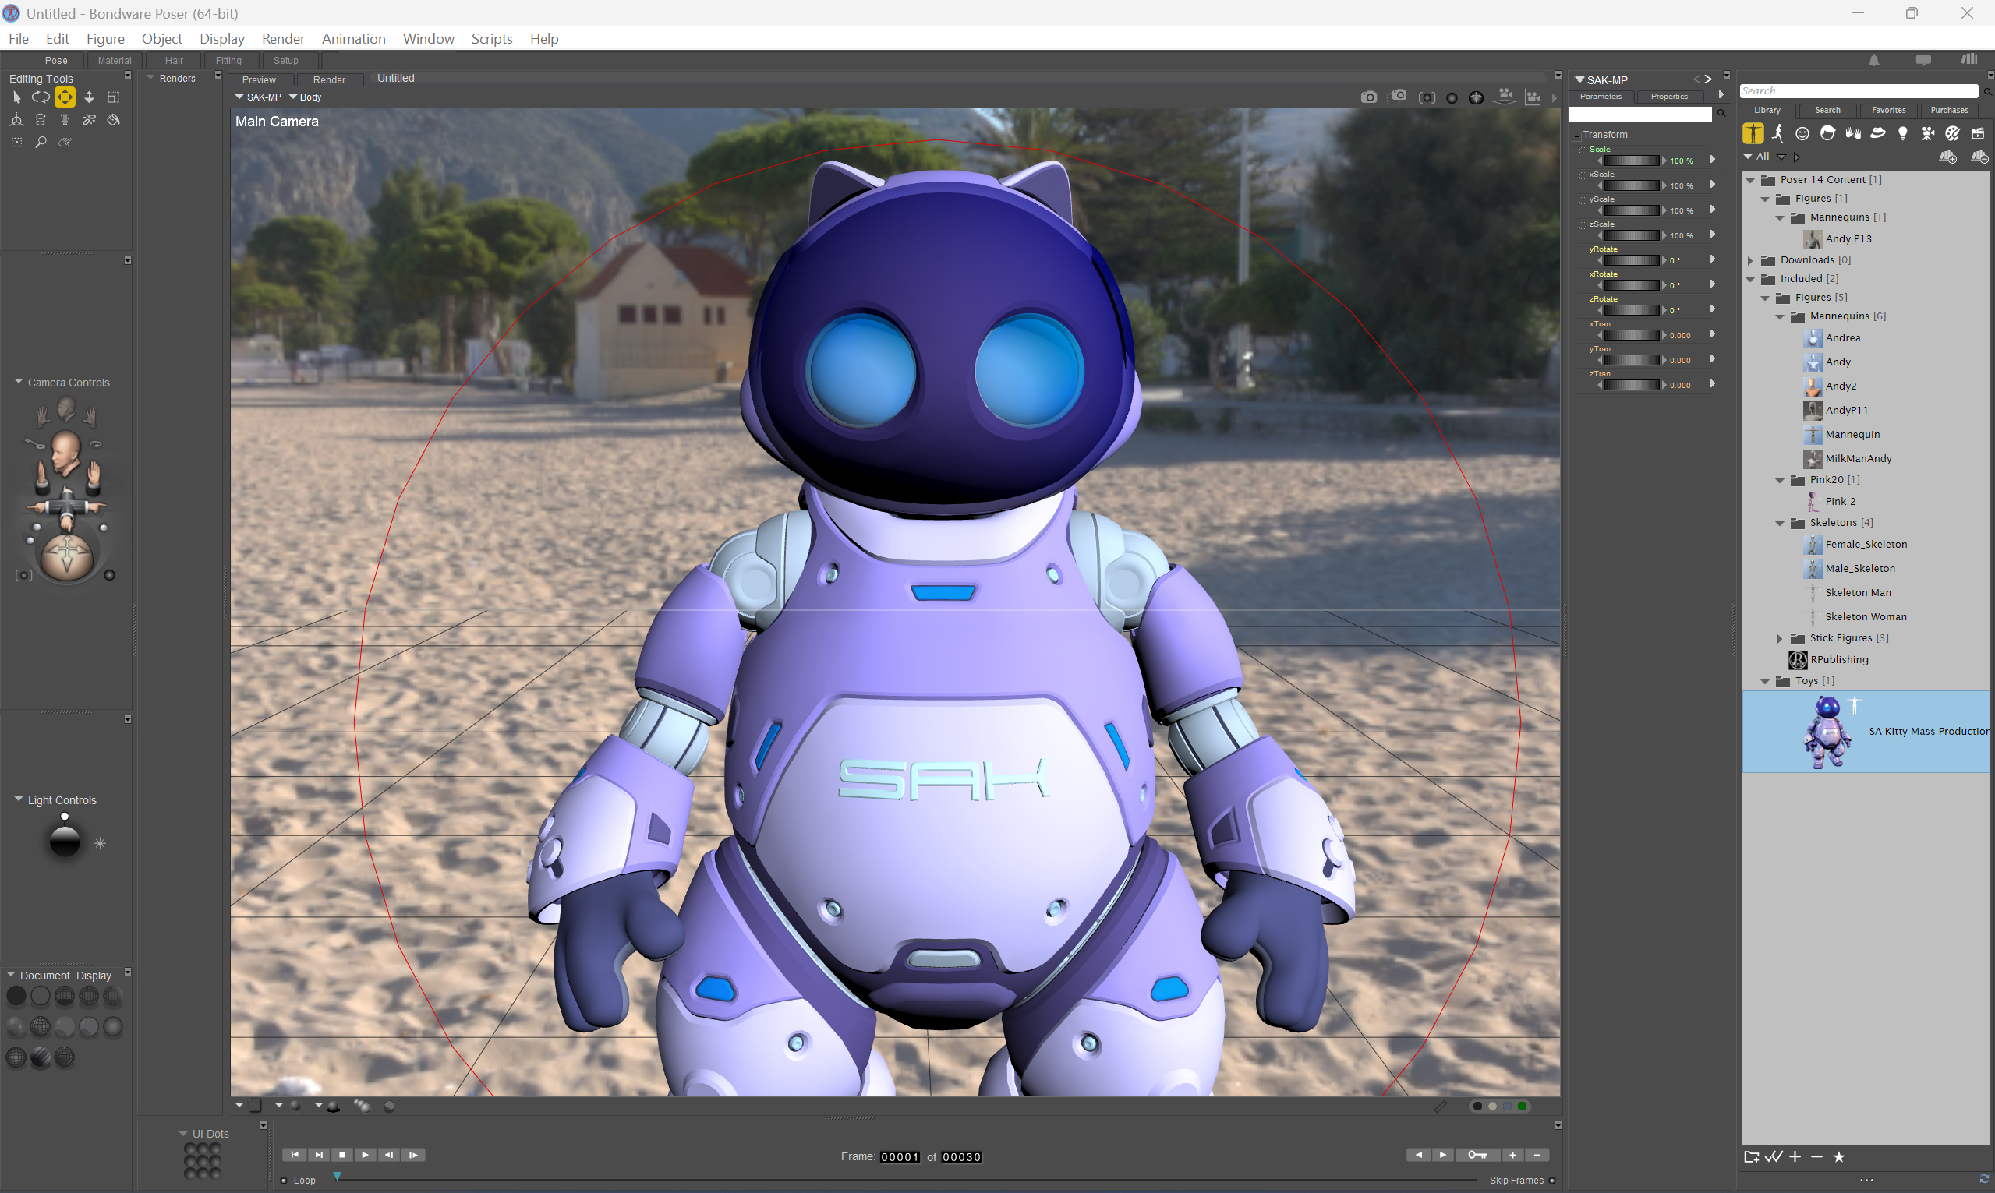The height and width of the screenshot is (1193, 1995).
Task: Pick the Magnifier tool in Editing Tools
Action: (41, 143)
